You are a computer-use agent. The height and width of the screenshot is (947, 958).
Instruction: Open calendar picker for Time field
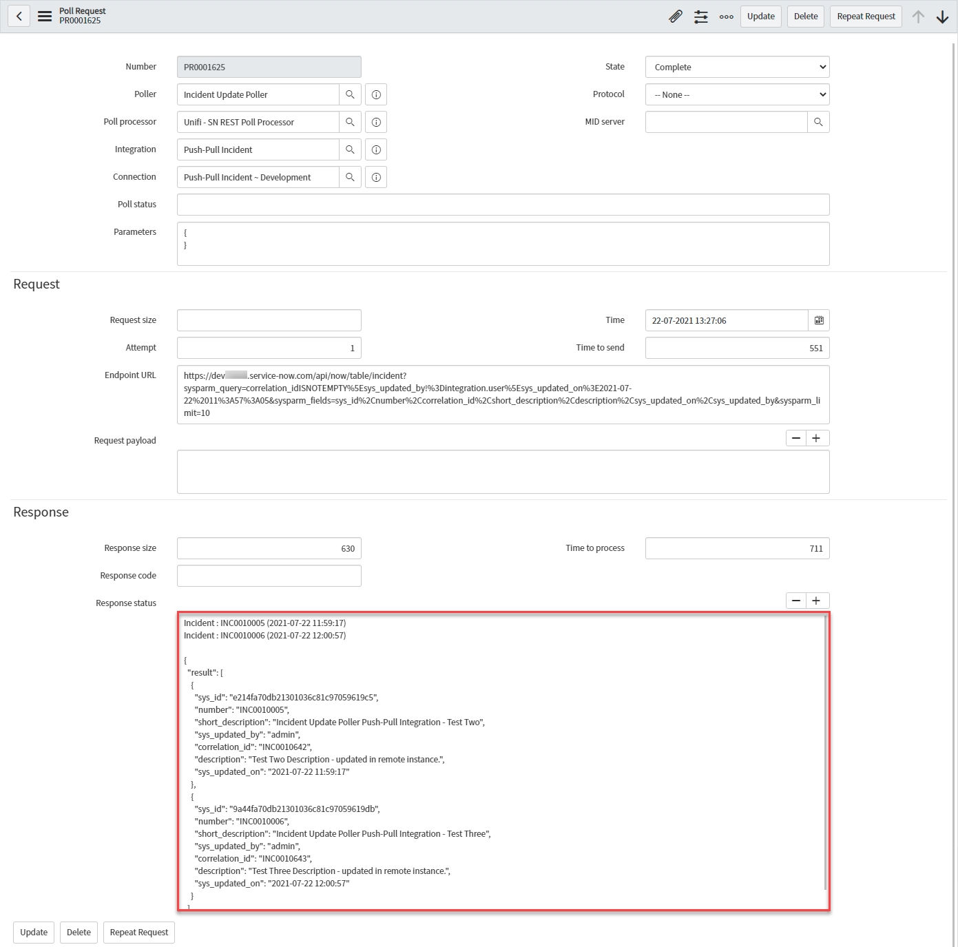coord(819,320)
